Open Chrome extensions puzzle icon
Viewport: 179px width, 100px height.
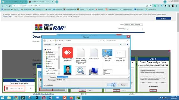pos(166,6)
